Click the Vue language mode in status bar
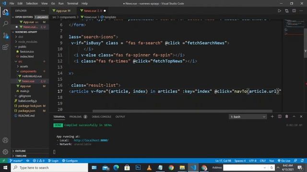This screenshot has width=307, height=172. [x=272, y=161]
